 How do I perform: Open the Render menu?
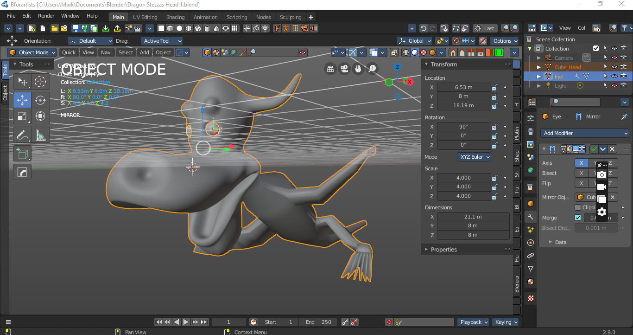pos(46,16)
